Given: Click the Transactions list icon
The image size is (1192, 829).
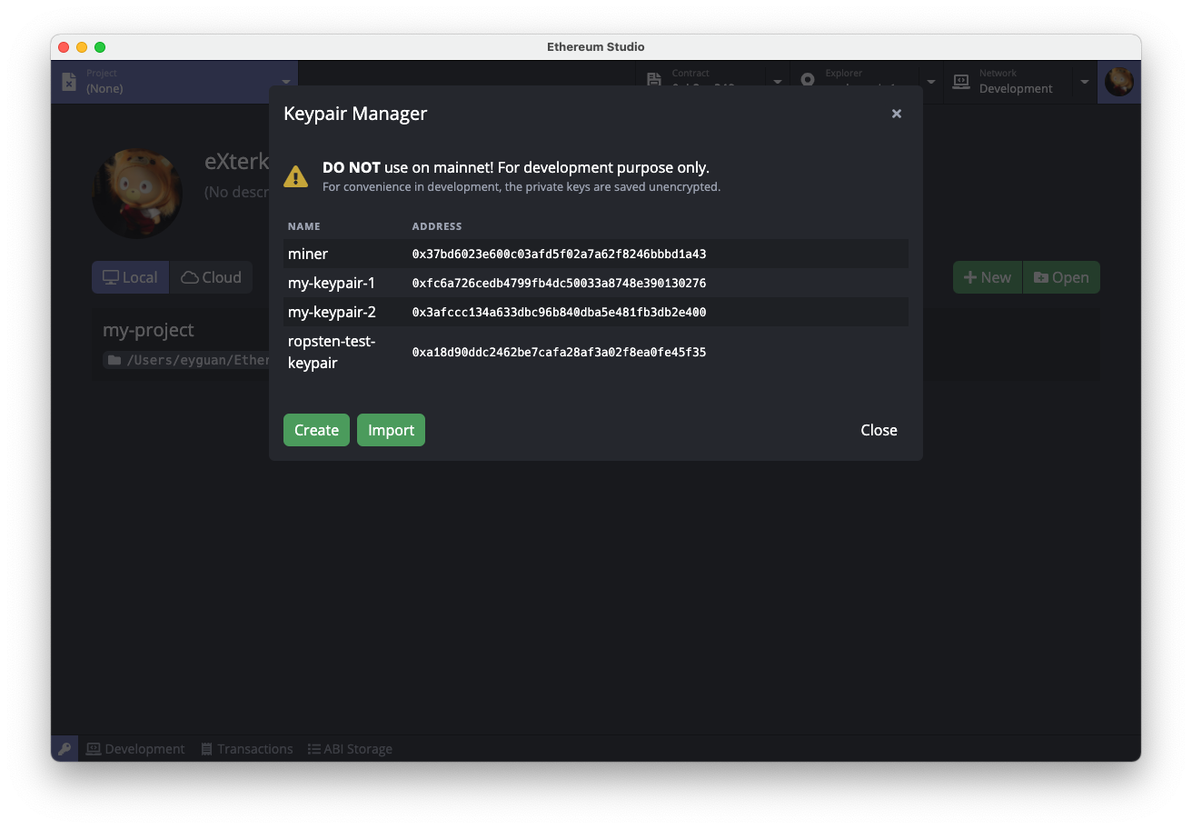Looking at the screenshot, I should (206, 749).
